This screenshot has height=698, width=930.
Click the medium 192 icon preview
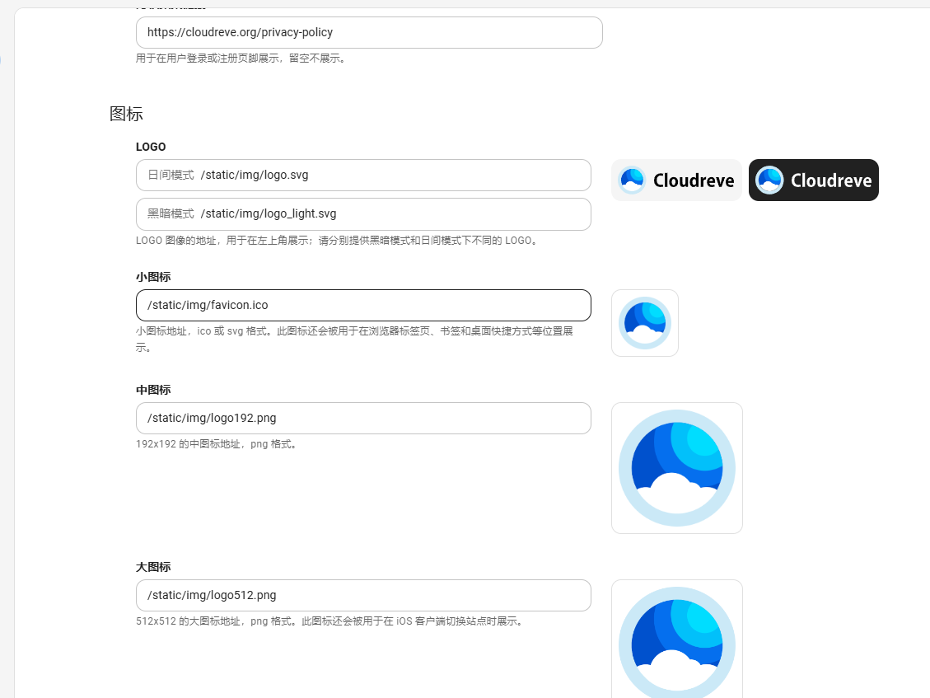[x=677, y=468]
